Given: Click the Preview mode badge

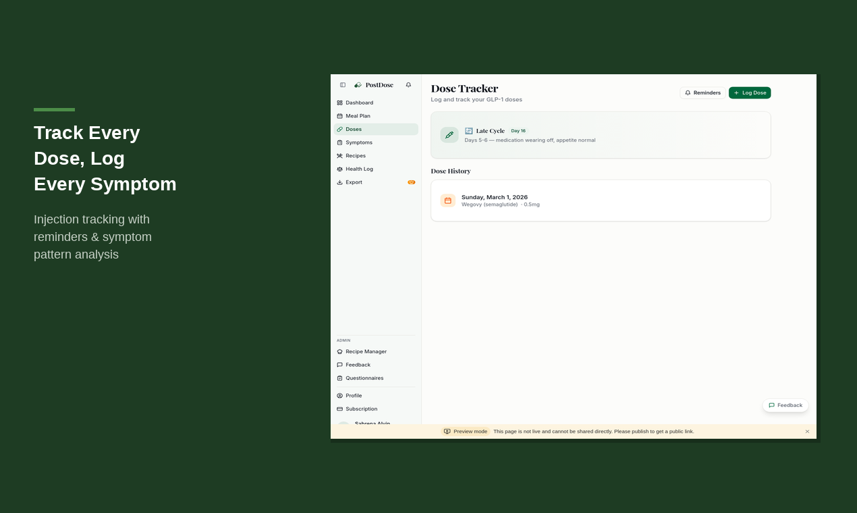Looking at the screenshot, I should tap(466, 431).
